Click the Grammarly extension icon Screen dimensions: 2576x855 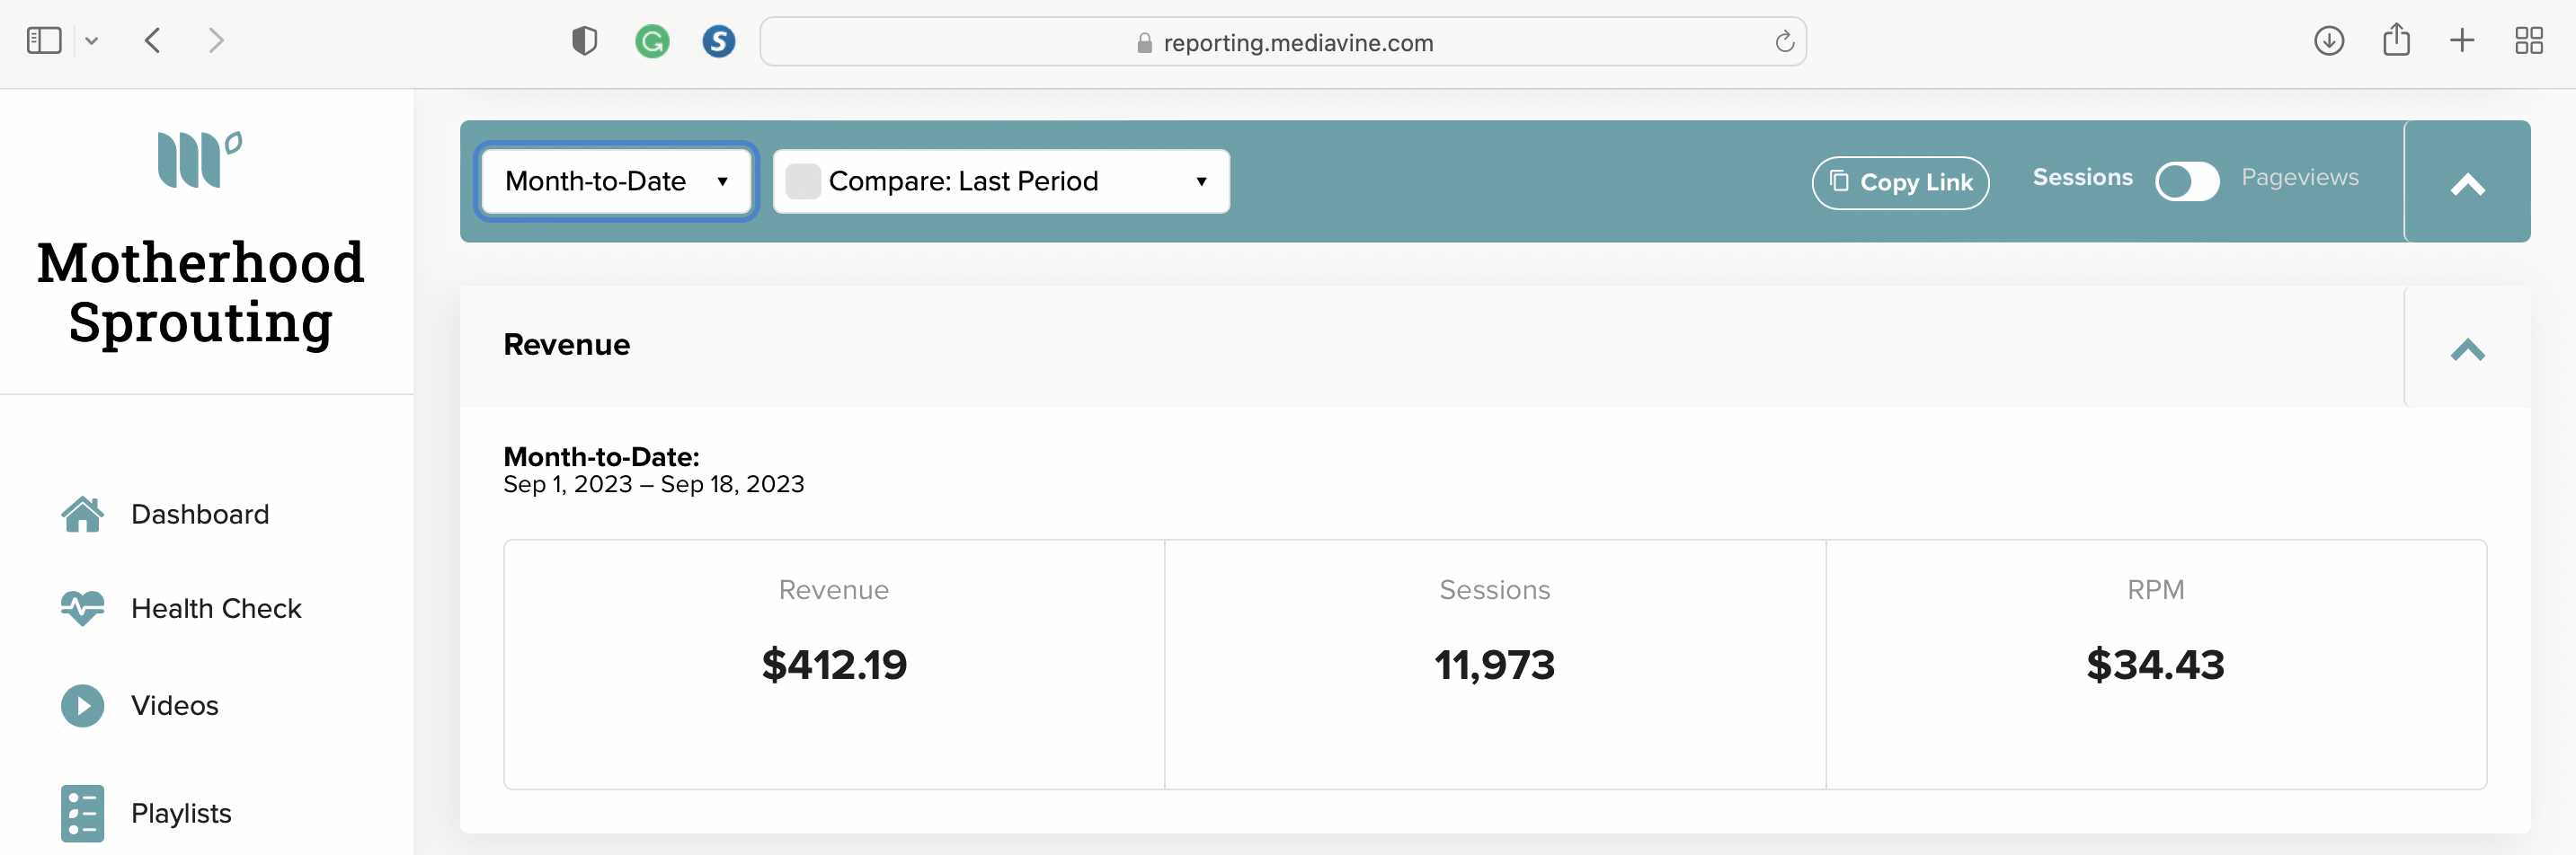(652, 41)
